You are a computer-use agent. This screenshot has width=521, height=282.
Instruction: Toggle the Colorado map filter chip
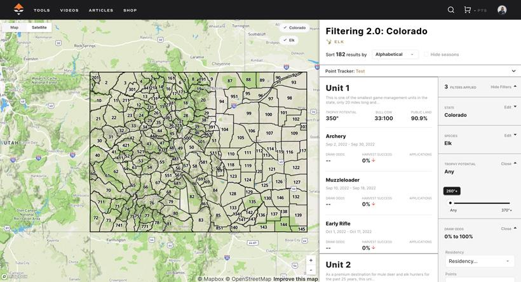pyautogui.click(x=294, y=28)
